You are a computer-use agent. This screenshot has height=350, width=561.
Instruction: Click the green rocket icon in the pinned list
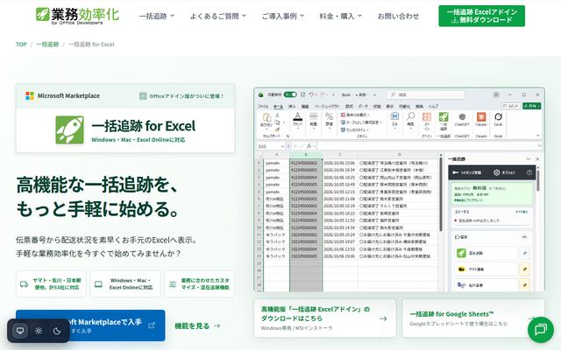coord(461,253)
